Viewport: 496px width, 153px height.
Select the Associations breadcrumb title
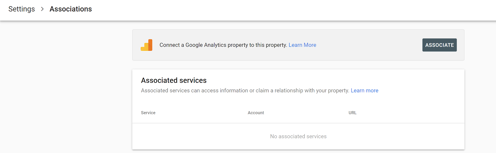pos(71,9)
